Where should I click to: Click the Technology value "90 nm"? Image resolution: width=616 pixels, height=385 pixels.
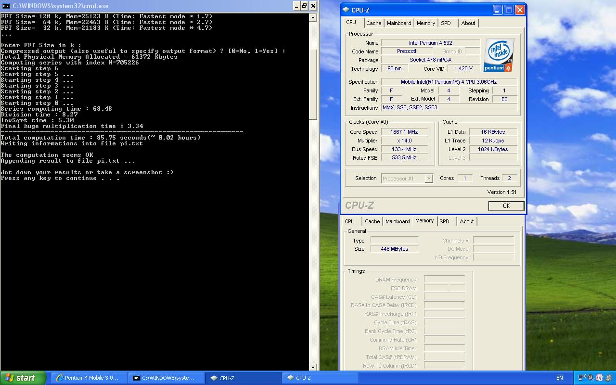395,68
